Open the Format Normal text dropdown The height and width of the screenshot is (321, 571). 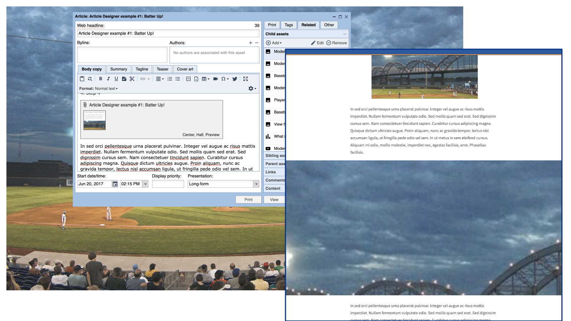[x=106, y=88]
